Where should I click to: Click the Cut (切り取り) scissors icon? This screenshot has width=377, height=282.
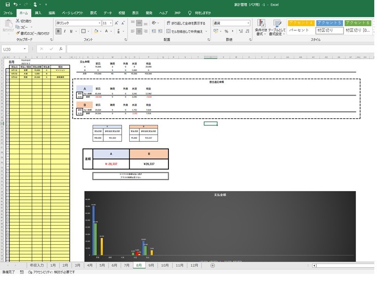(x=18, y=21)
